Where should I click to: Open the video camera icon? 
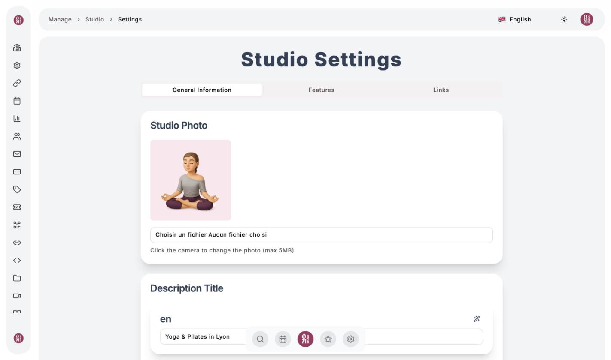(x=17, y=296)
